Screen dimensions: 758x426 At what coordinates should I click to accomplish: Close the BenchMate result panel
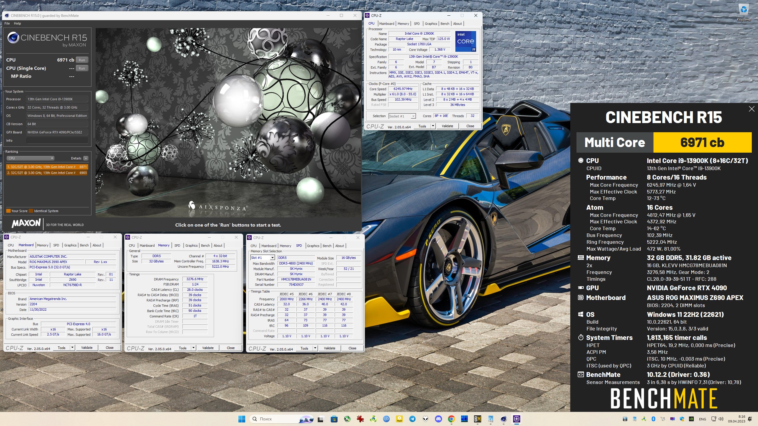pyautogui.click(x=751, y=109)
